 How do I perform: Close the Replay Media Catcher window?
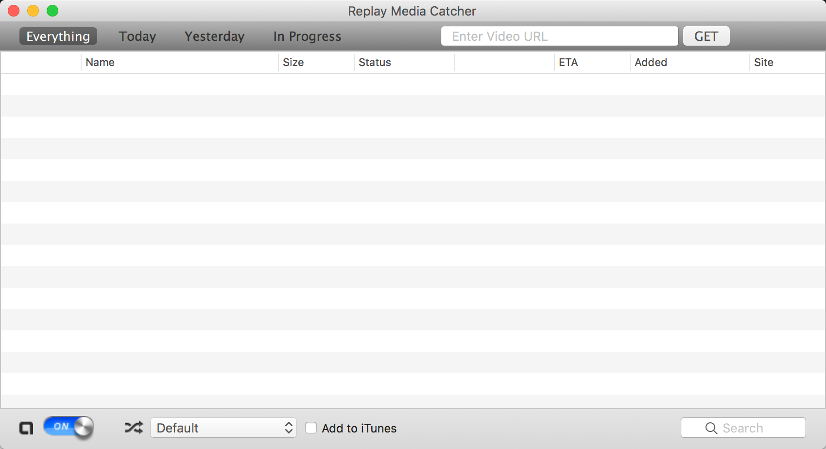pos(14,11)
